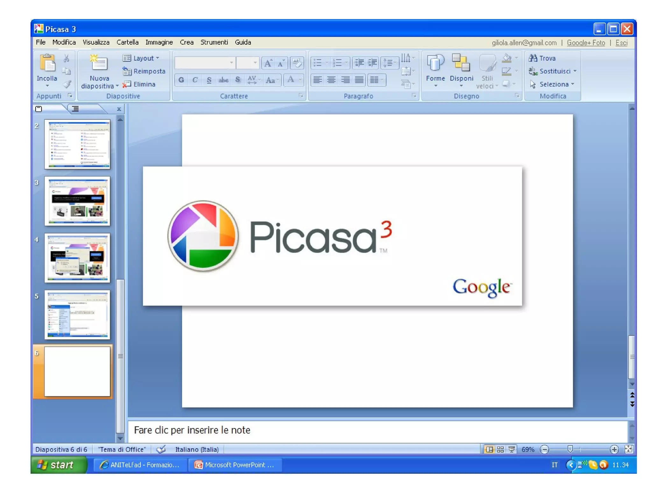652x489 pixels.
Task: Toggle underline S formatting button
Action: (x=209, y=80)
